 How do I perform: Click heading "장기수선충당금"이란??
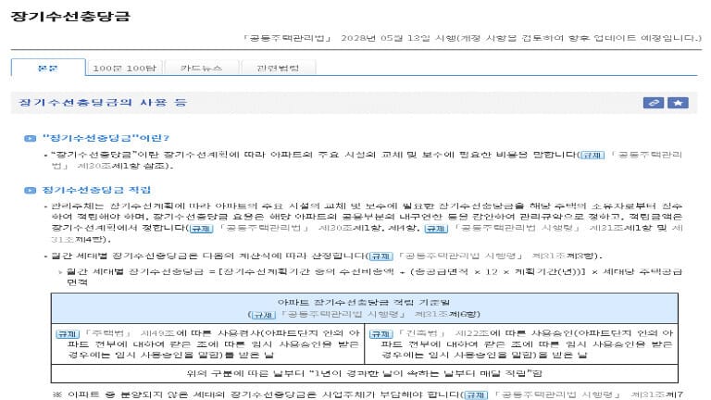point(106,138)
